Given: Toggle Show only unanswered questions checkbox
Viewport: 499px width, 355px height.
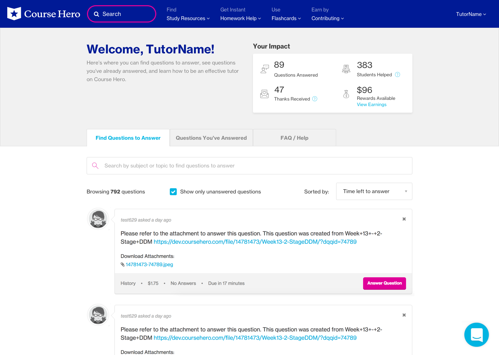Looking at the screenshot, I should pos(173,192).
